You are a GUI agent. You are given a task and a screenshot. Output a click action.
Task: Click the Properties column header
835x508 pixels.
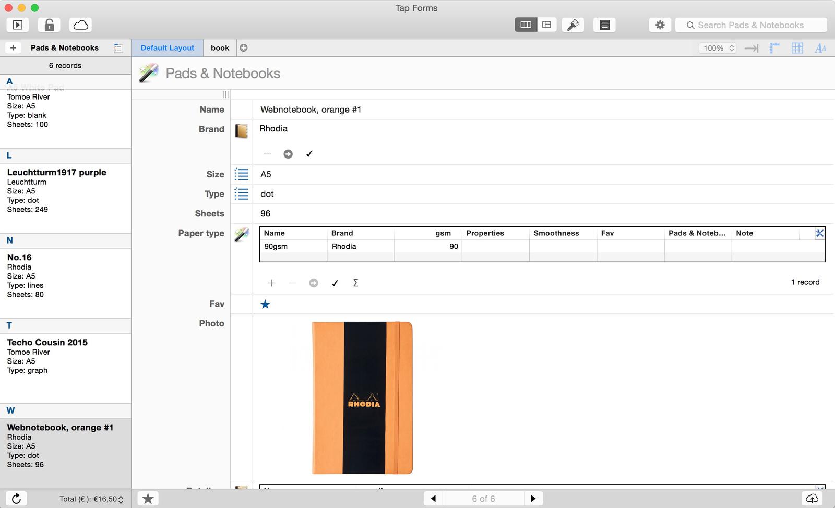495,233
